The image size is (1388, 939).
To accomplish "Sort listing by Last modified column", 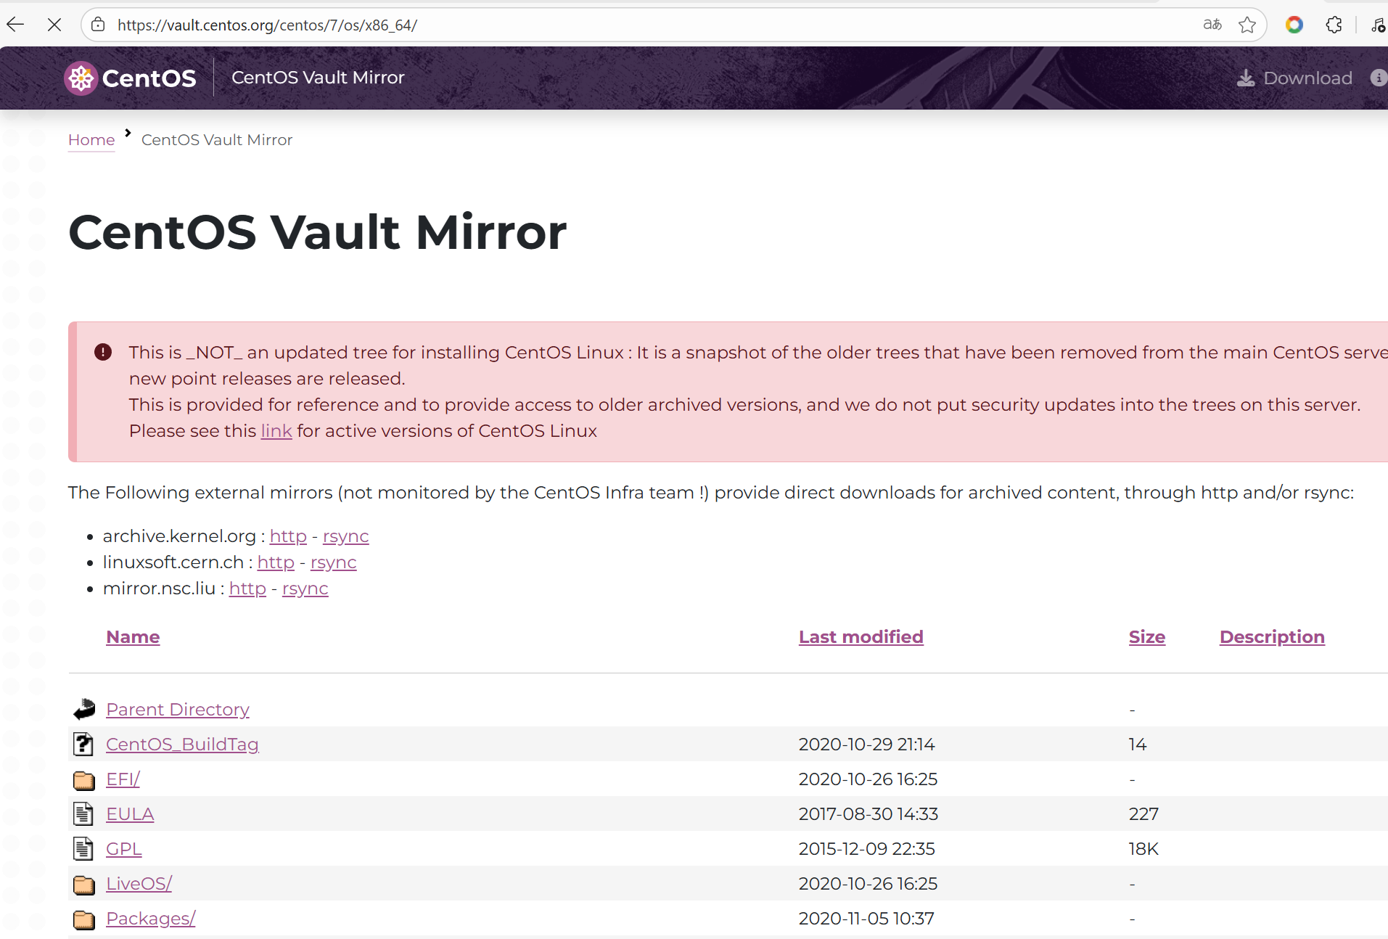I will (861, 636).
